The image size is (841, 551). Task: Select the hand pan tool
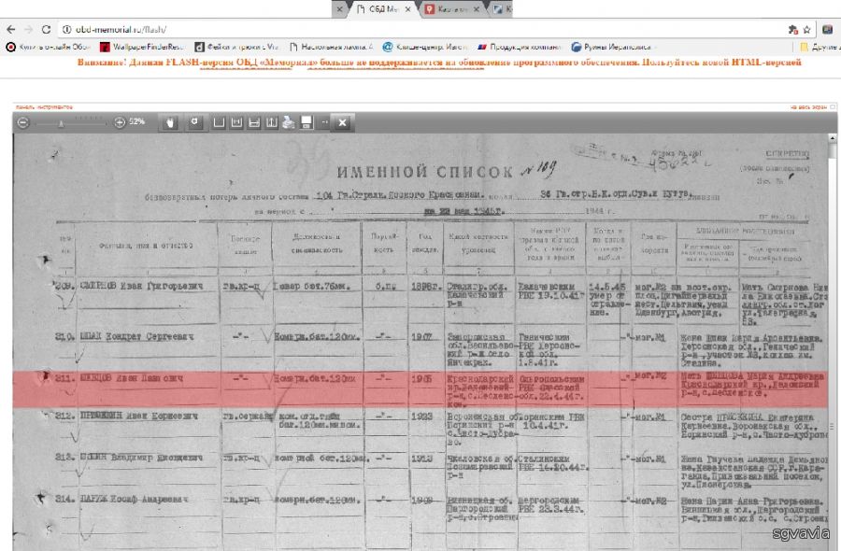pyautogui.click(x=170, y=122)
